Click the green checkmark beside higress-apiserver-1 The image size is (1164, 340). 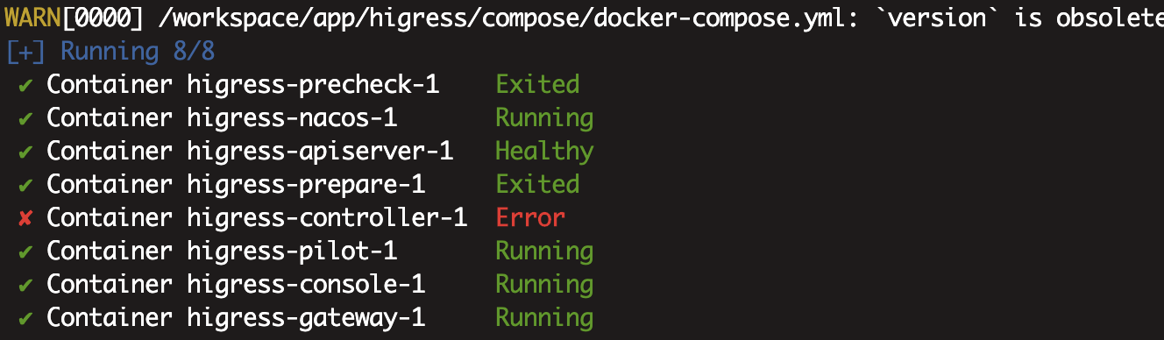(x=26, y=152)
